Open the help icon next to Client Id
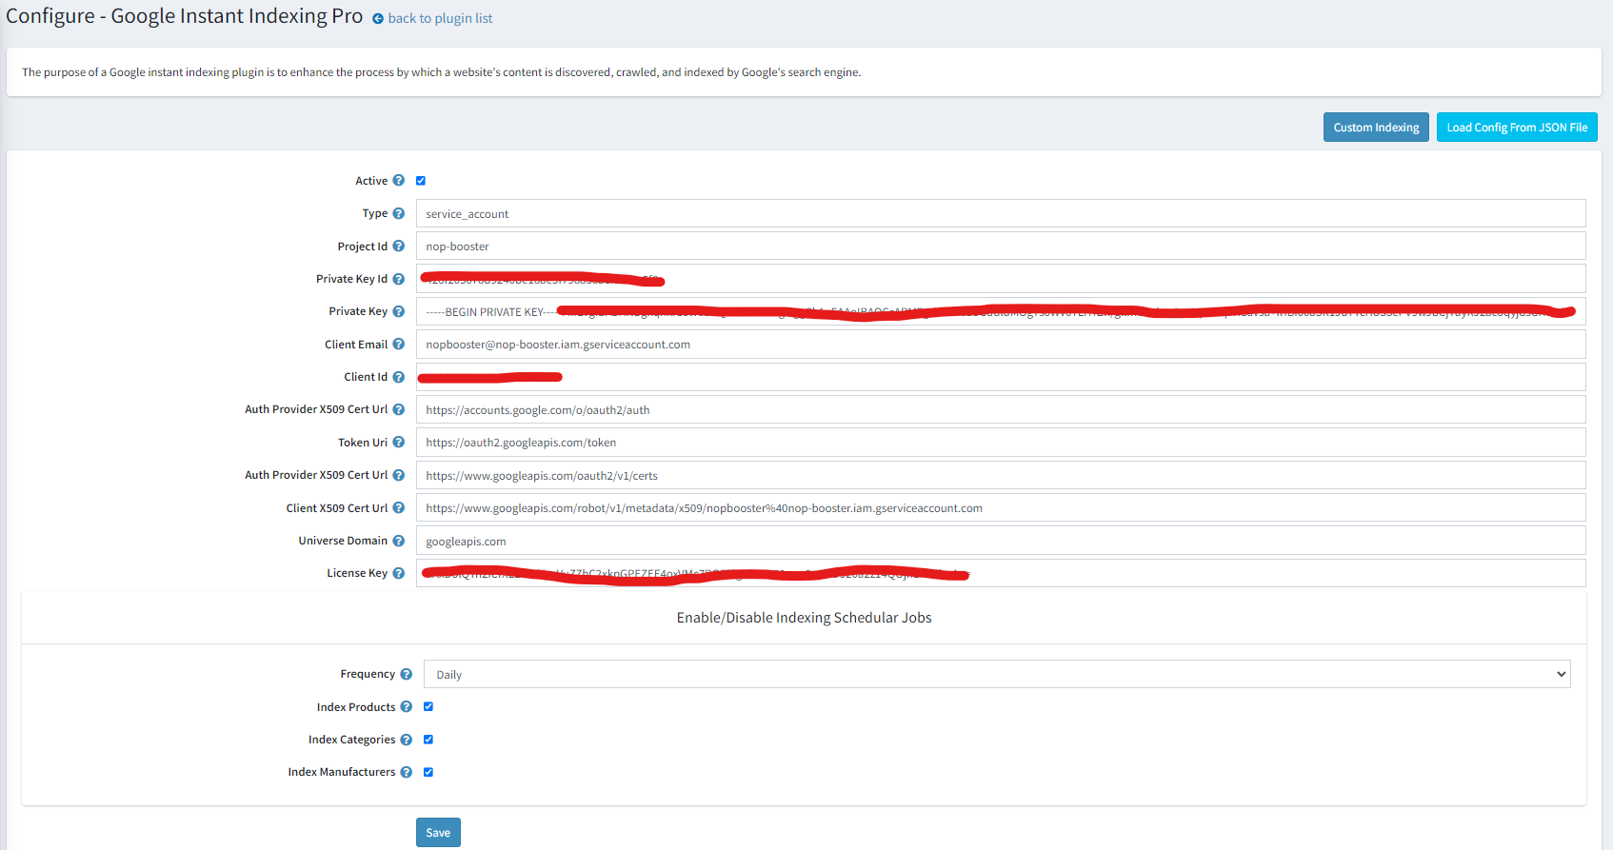The image size is (1613, 850). click(x=398, y=377)
